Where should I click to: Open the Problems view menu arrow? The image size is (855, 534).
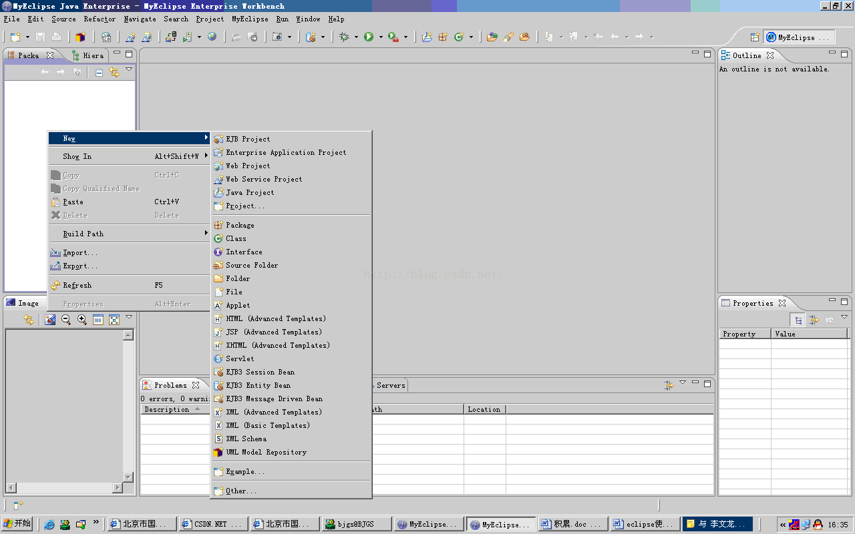pyautogui.click(x=682, y=382)
